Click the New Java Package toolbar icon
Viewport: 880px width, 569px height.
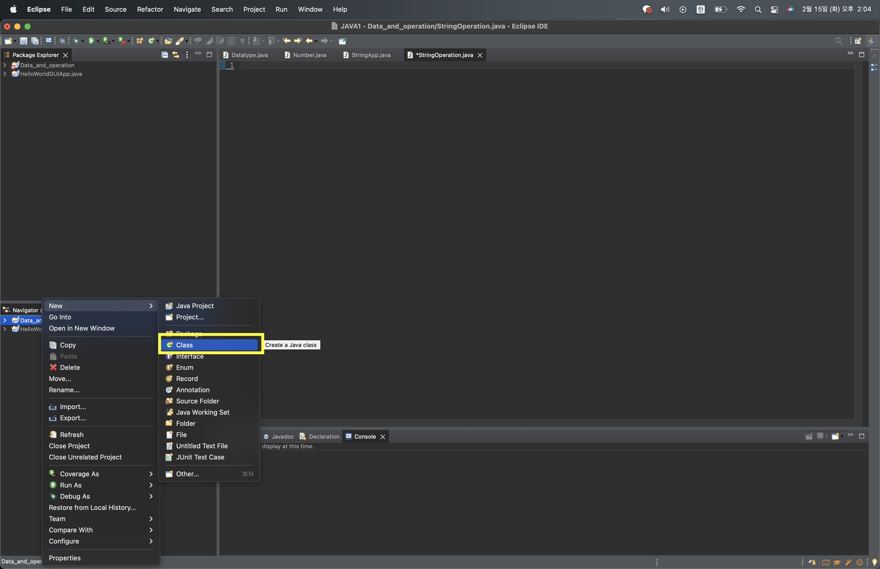click(x=140, y=41)
